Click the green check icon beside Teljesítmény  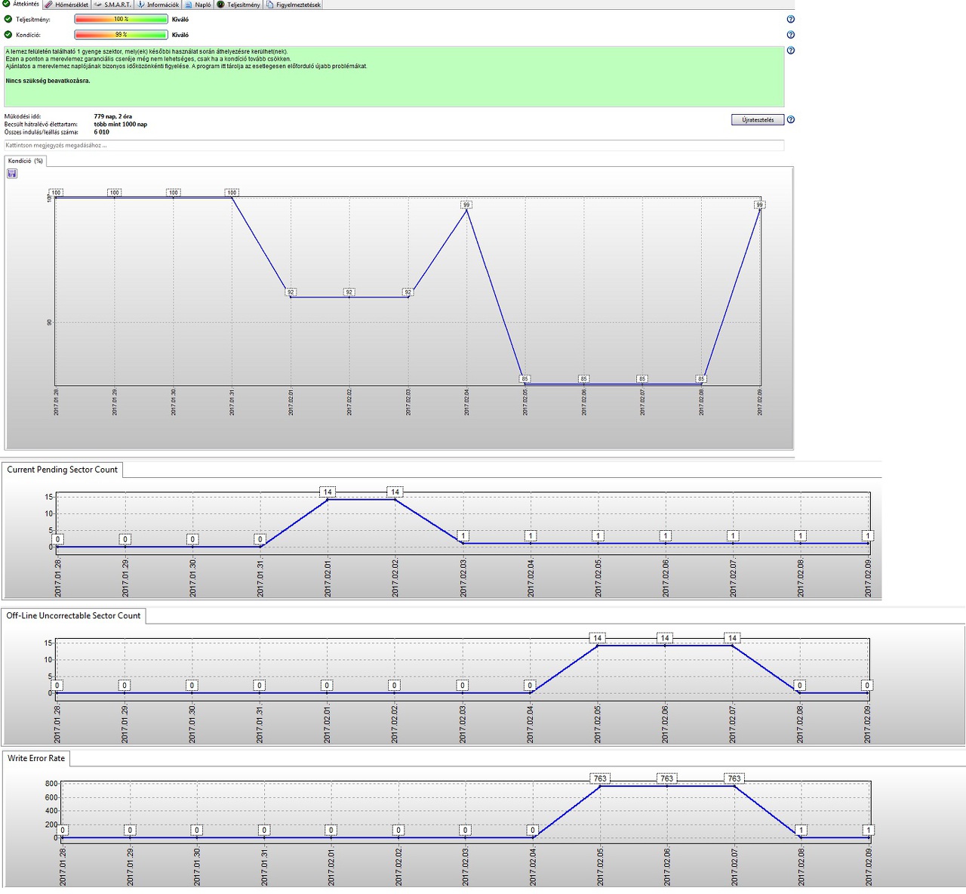coord(8,20)
